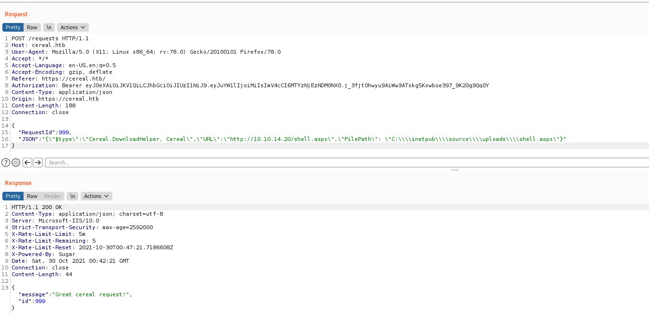Open search settings gear icon
649x315 pixels.
click(16, 163)
